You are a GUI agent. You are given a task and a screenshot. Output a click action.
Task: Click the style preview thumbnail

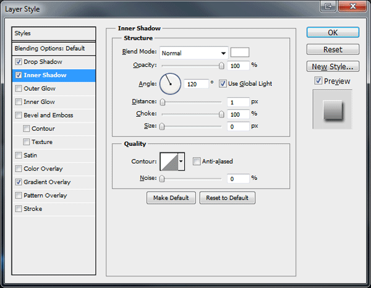[x=333, y=109]
